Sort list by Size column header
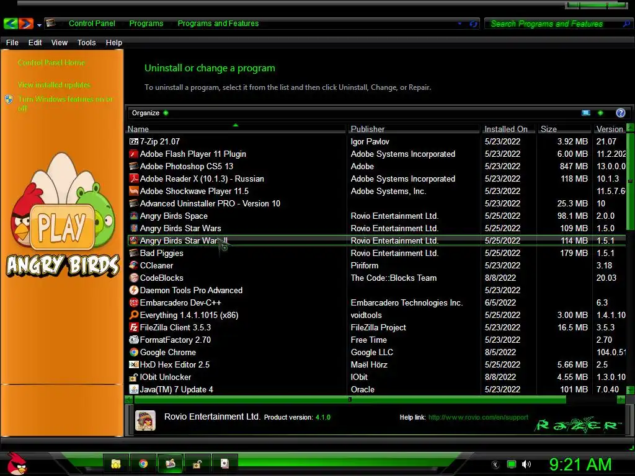The width and height of the screenshot is (635, 476). point(564,129)
